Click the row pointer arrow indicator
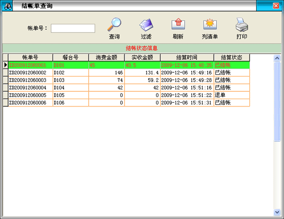 coord(6,65)
